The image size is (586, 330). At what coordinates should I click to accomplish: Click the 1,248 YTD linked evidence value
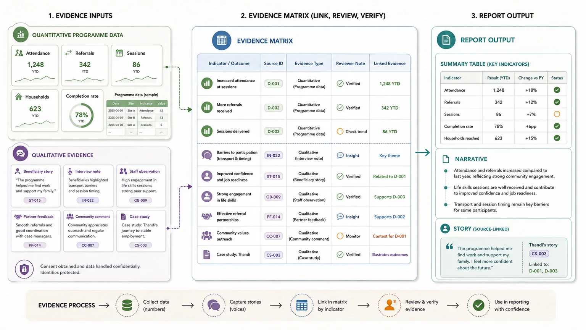click(390, 84)
